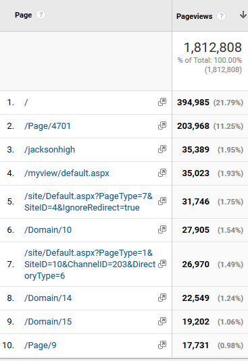The width and height of the screenshot is (248, 361).
Task: Open the ChannelID=203 DirectoryType=6 link
Action: 90,264
